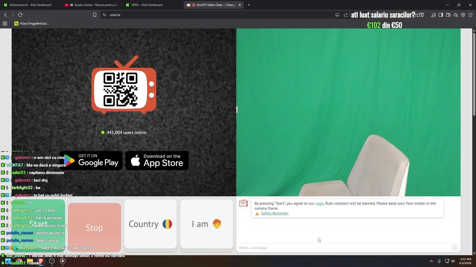Open a new browser tab
The width and height of the screenshot is (476, 267).
(249, 5)
